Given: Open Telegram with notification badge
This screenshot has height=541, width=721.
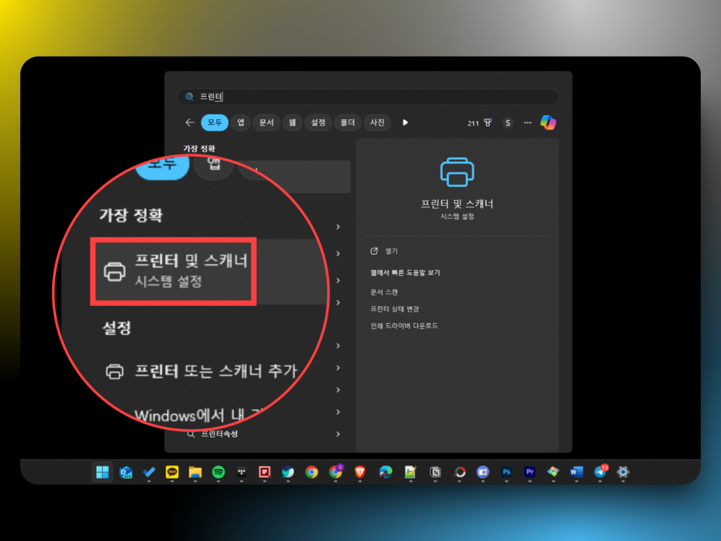Looking at the screenshot, I should click(601, 471).
